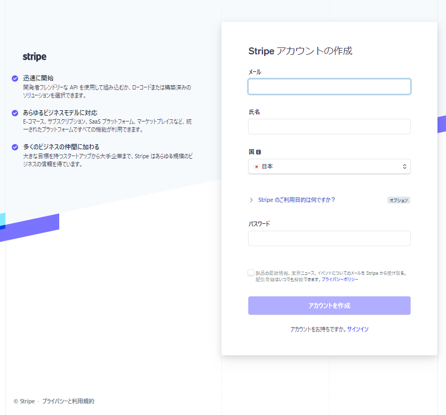
Task: Enable the Stripe email updates checkbox
Action: [x=251, y=273]
